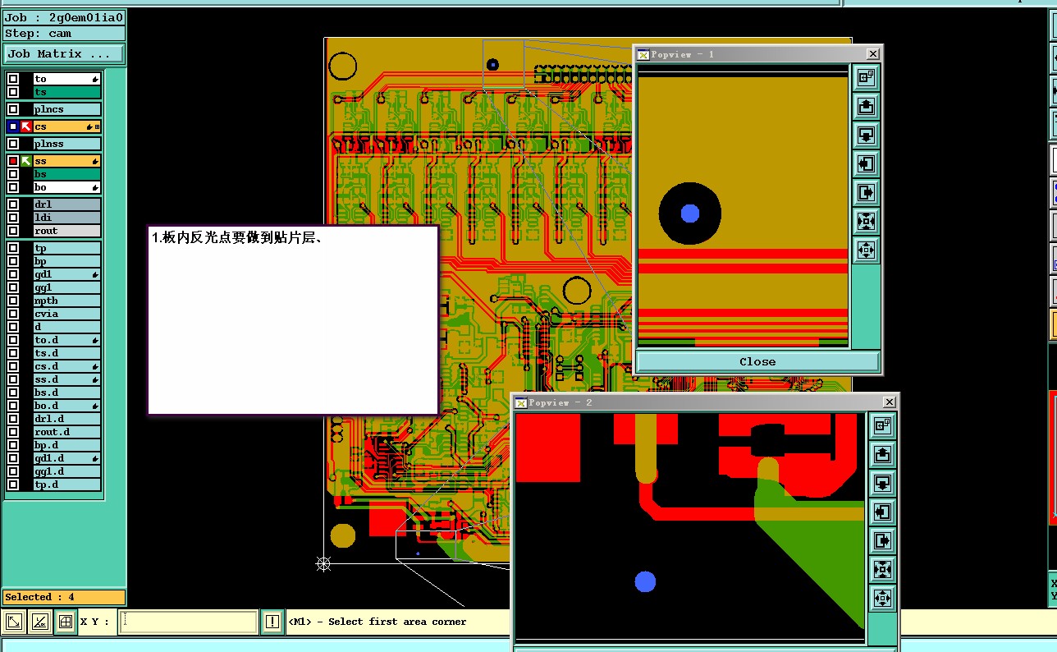Viewport: 1057px width, 652px height.
Task: Click into the X Y coordinate field
Action: pyautogui.click(x=188, y=622)
